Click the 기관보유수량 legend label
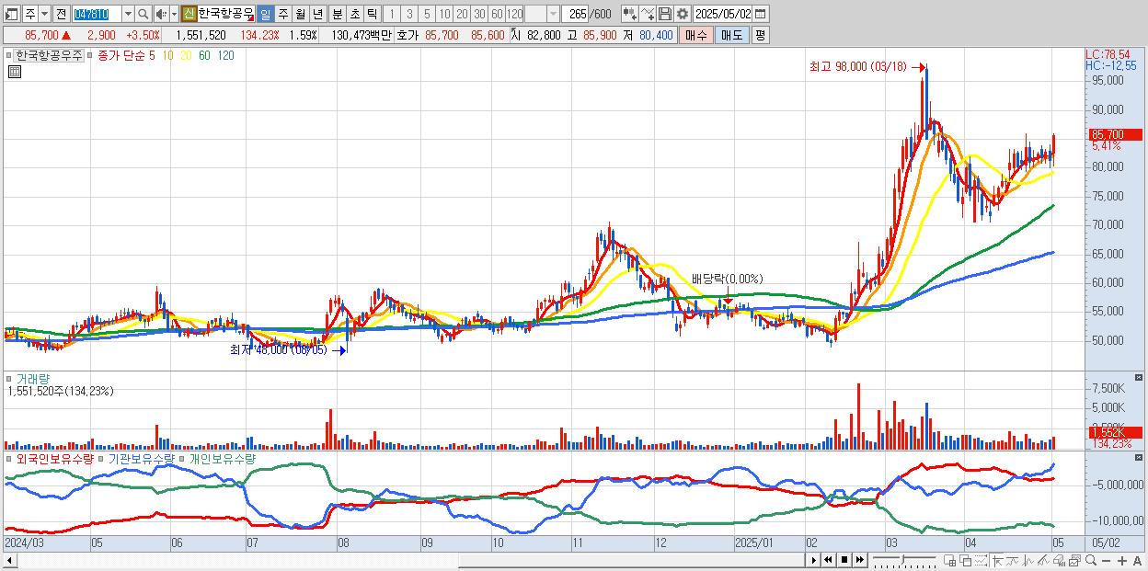This screenshot has height=571, width=1148. [x=141, y=458]
